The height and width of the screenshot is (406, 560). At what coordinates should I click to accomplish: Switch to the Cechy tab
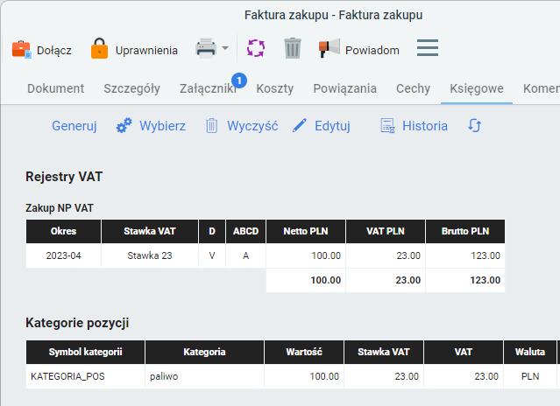coord(413,88)
